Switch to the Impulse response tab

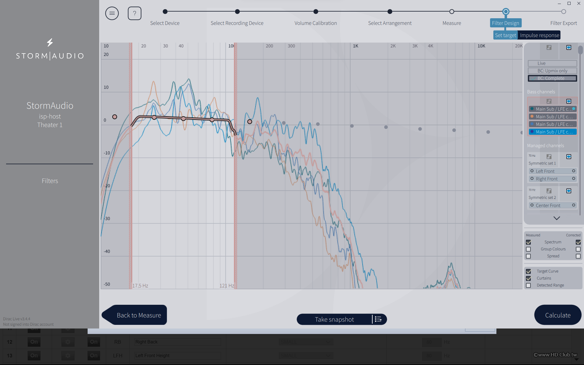pyautogui.click(x=539, y=35)
